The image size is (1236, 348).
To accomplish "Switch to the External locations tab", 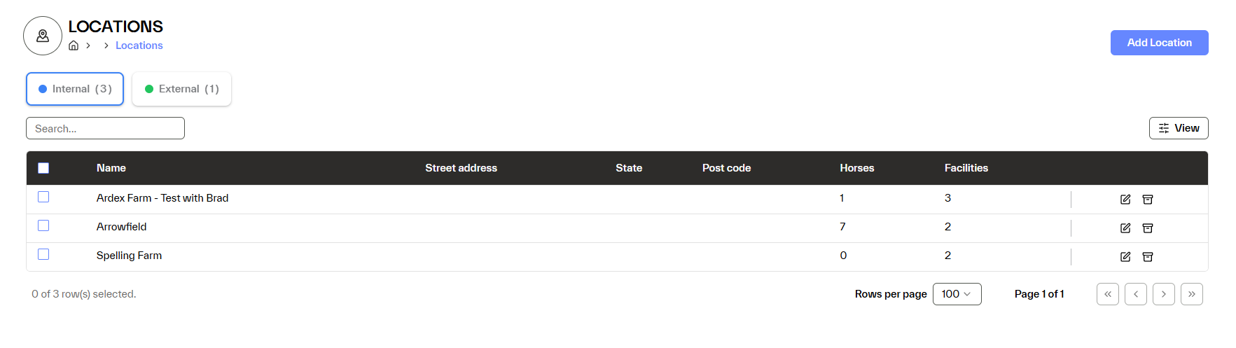I will [x=181, y=89].
